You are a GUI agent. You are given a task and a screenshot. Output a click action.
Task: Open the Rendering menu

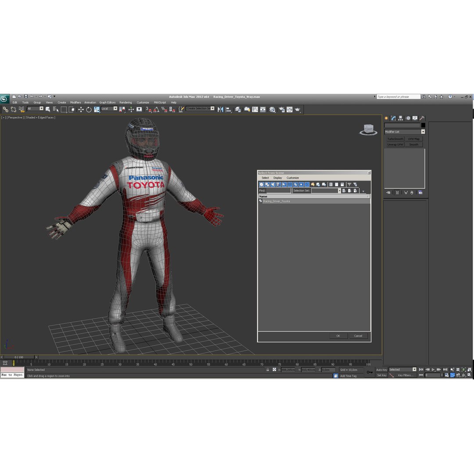126,102
